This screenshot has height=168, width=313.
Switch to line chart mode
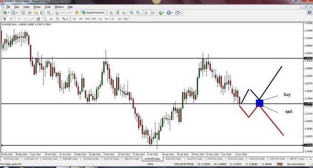(124, 13)
